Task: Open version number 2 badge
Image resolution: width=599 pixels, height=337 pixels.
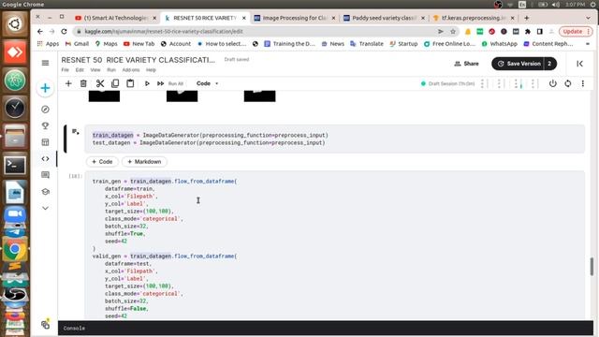Action: pyautogui.click(x=549, y=64)
